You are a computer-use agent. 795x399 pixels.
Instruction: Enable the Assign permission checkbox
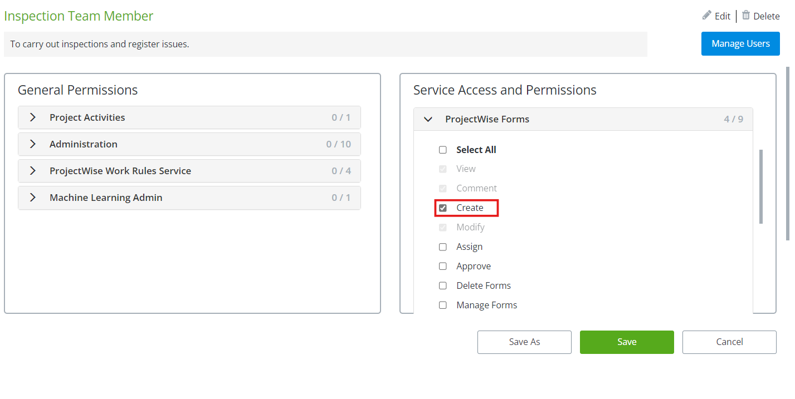point(443,247)
